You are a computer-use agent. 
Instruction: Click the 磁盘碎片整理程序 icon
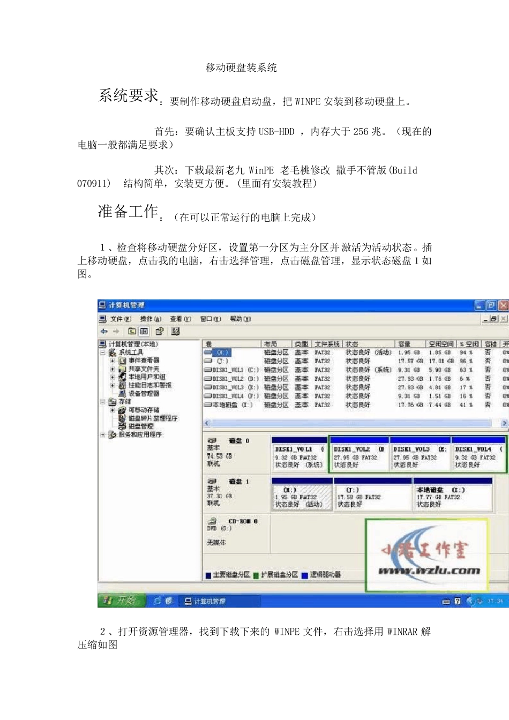coord(122,418)
